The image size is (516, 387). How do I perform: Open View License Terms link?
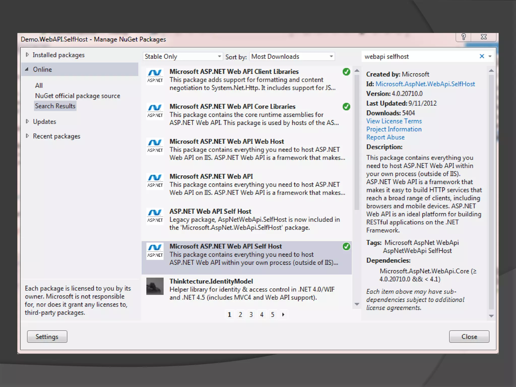(394, 121)
